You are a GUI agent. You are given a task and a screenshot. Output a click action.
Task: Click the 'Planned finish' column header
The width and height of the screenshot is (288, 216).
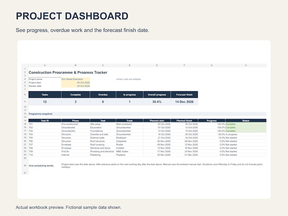[x=184, y=121]
